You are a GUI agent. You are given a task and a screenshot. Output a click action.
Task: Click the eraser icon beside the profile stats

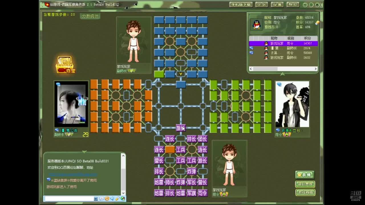317,23
